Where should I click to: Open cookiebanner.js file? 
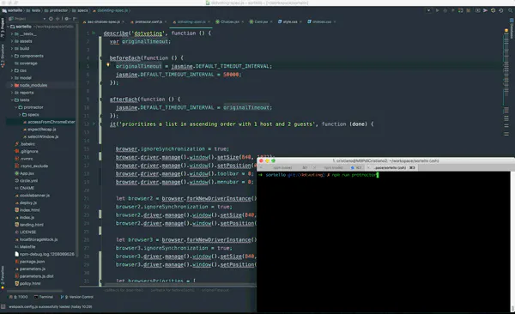(32, 196)
